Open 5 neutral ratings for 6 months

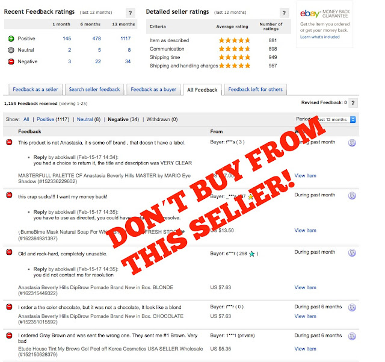(99, 50)
